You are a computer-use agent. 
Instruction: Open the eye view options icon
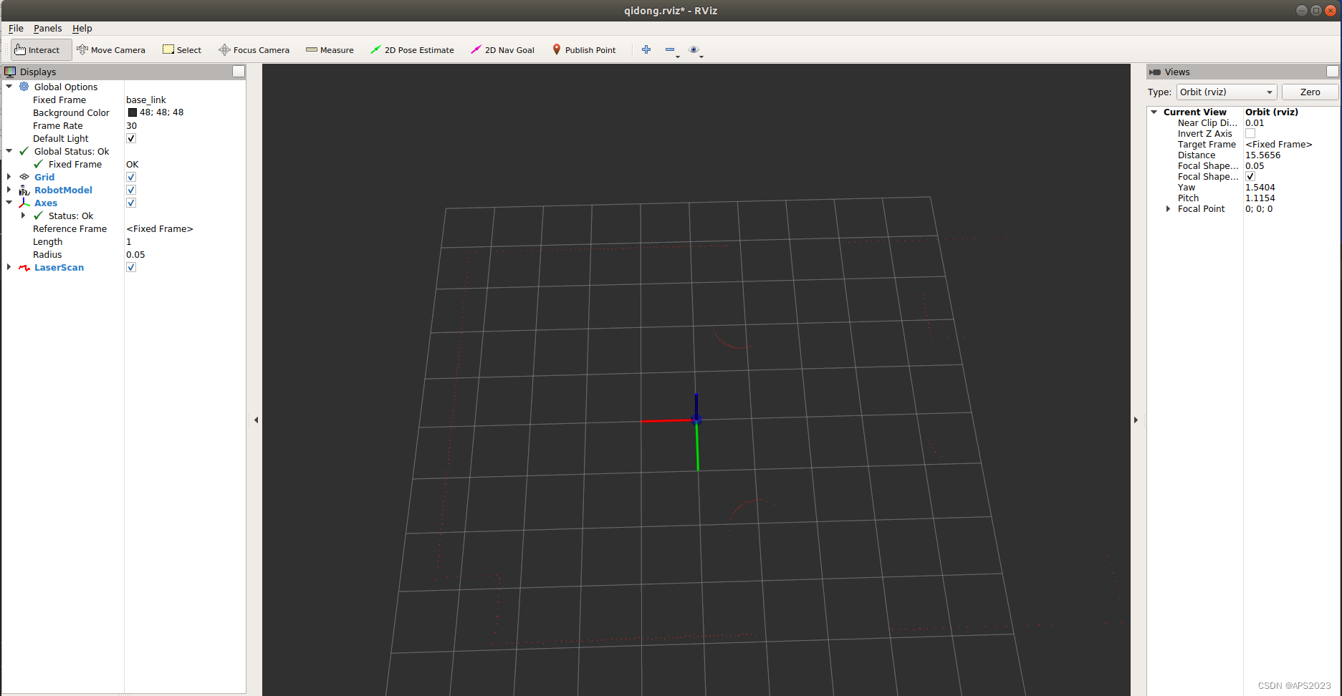[x=694, y=49]
